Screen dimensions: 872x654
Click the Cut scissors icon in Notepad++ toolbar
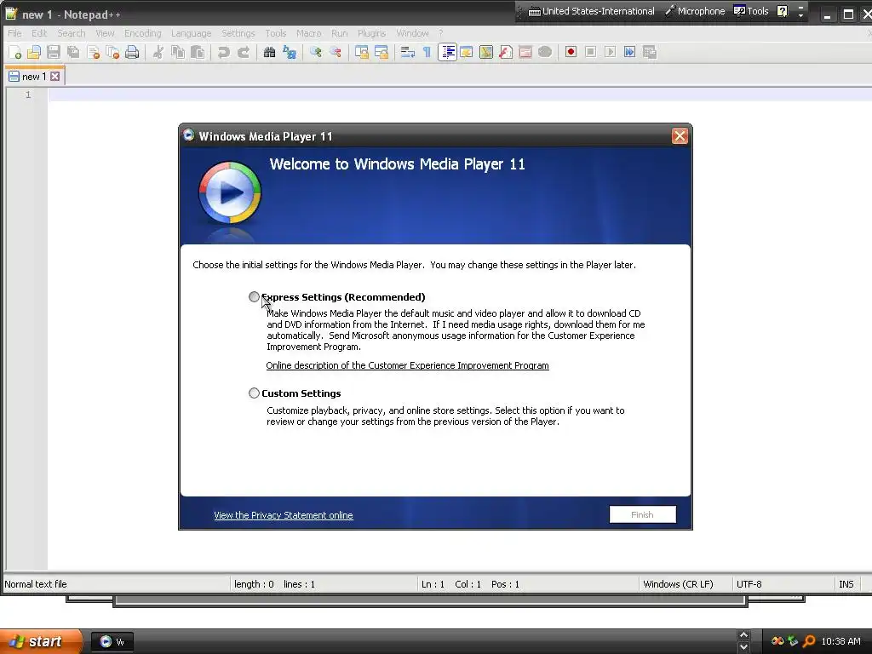158,52
